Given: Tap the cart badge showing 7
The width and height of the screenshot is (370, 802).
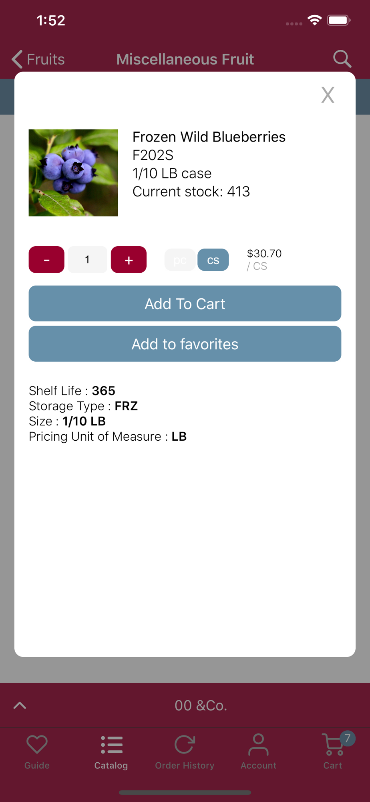Looking at the screenshot, I should (x=347, y=738).
